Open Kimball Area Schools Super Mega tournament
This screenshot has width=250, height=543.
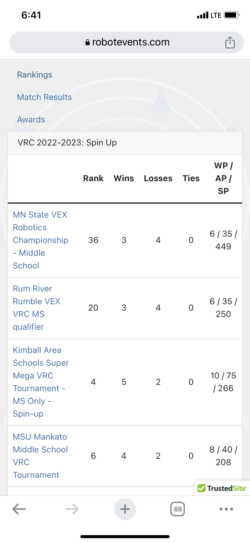click(x=41, y=382)
